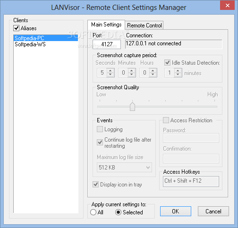This screenshot has height=228, width=238.
Task: Enable the Logging checkbox
Action: tap(100, 129)
